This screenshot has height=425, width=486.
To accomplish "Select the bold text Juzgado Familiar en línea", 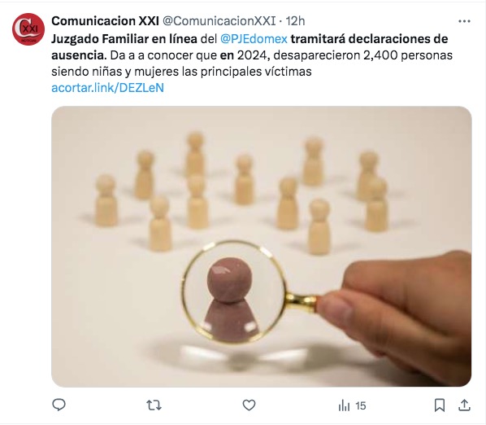I will point(124,39).
